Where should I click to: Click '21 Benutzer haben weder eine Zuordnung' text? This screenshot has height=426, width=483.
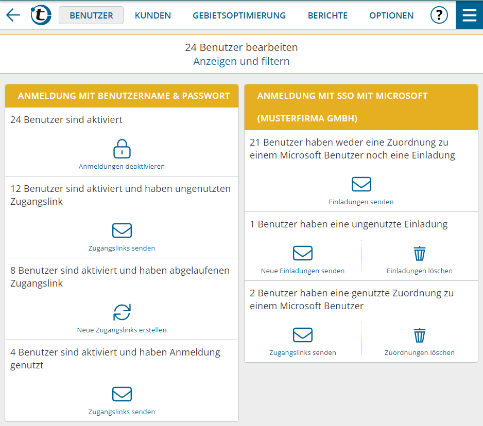(x=352, y=149)
